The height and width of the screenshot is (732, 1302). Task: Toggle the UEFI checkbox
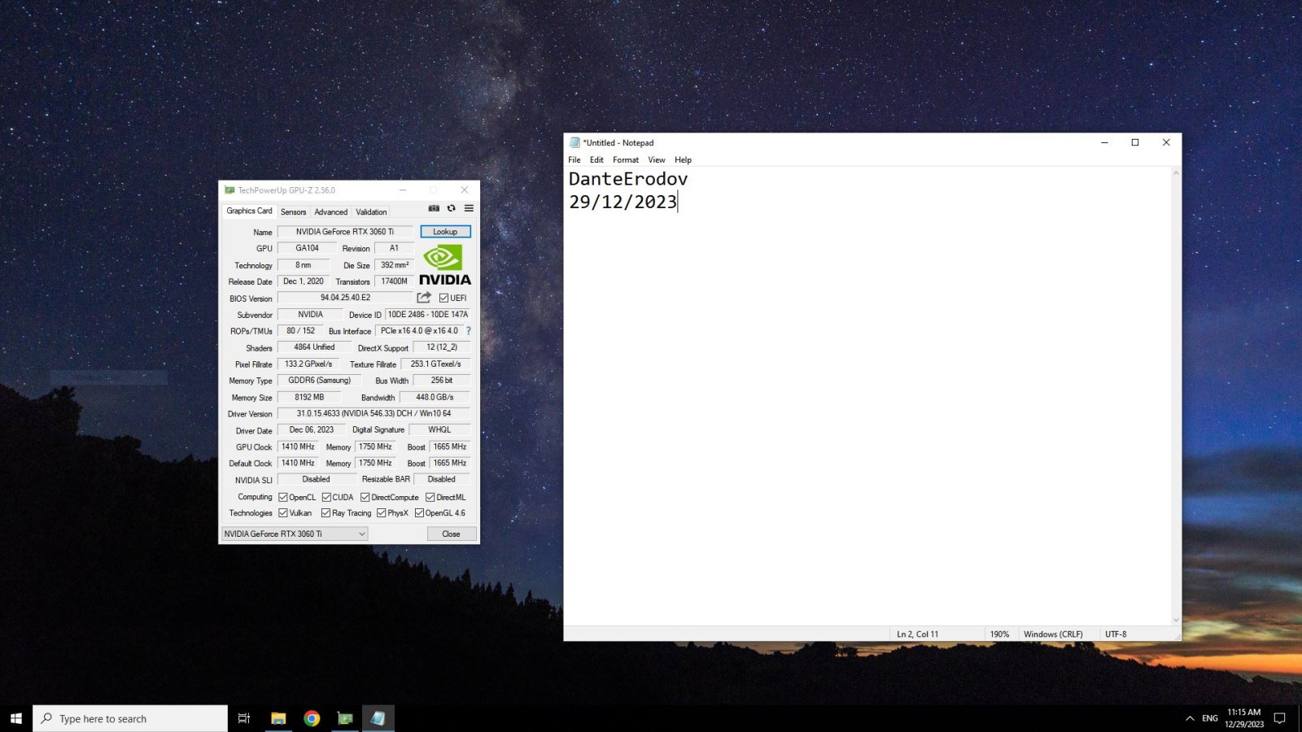click(x=443, y=298)
